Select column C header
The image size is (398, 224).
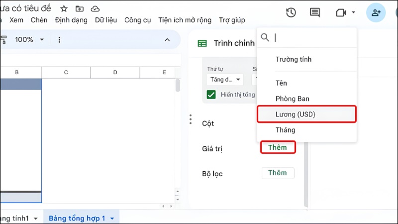66,72
